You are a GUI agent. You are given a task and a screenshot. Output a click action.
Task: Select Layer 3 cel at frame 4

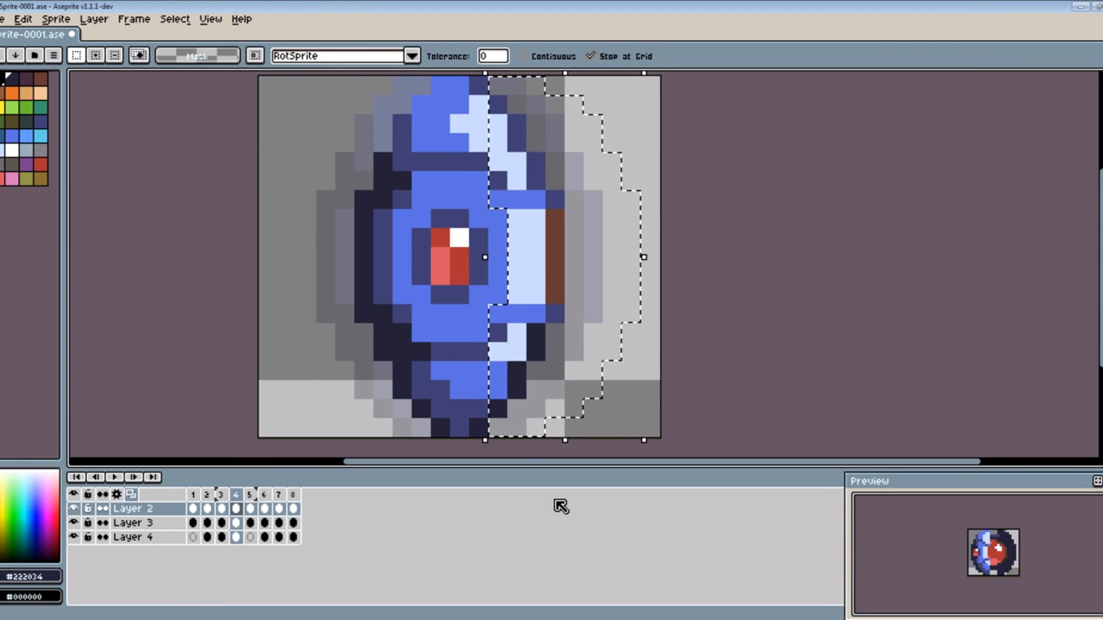pyautogui.click(x=236, y=522)
